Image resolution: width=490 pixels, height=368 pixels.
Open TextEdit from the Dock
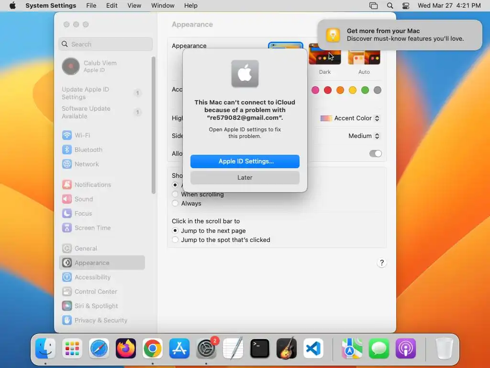click(x=233, y=348)
